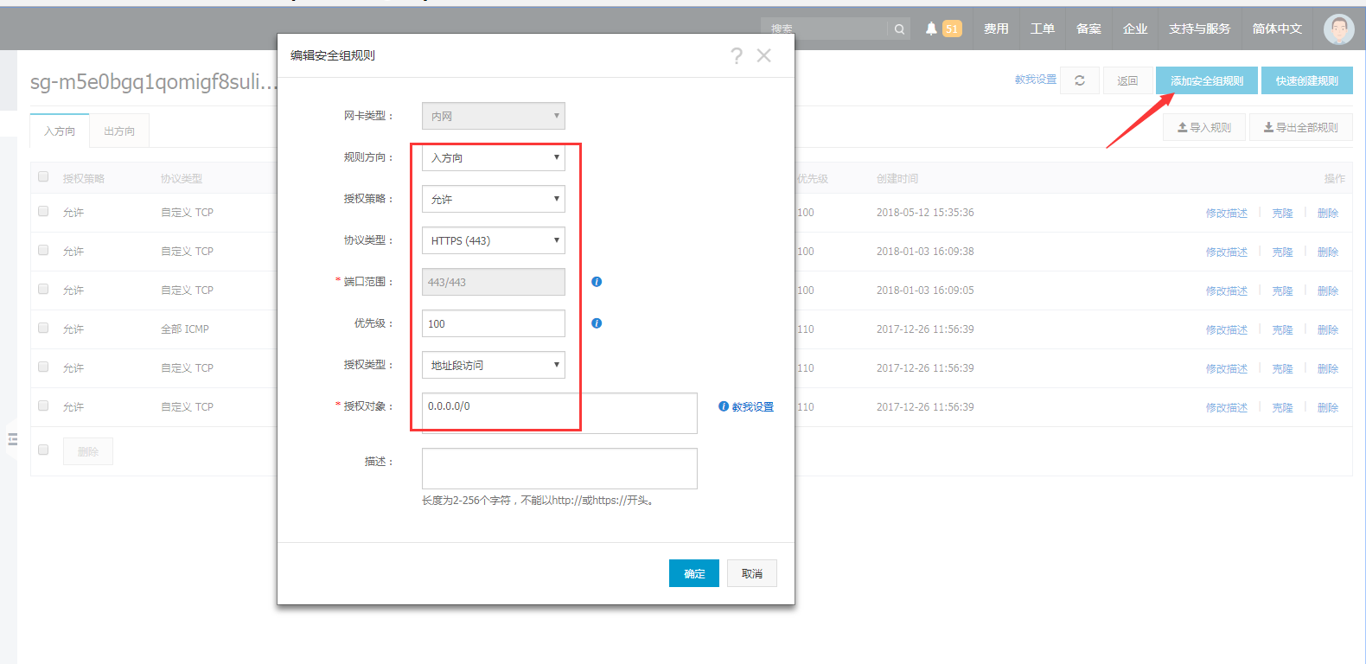Switch to the 出方向 tab
The image size is (1366, 664).
(x=119, y=131)
